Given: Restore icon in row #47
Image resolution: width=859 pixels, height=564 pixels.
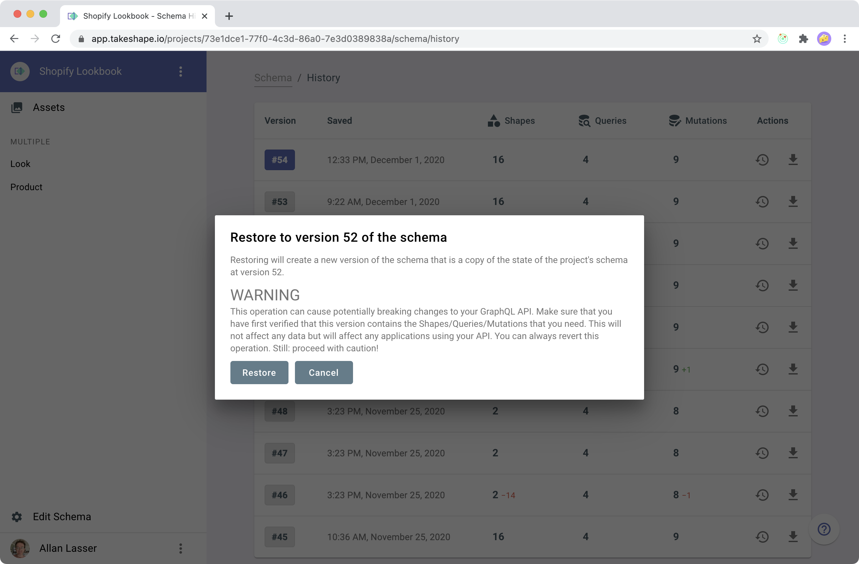Looking at the screenshot, I should 762,453.
